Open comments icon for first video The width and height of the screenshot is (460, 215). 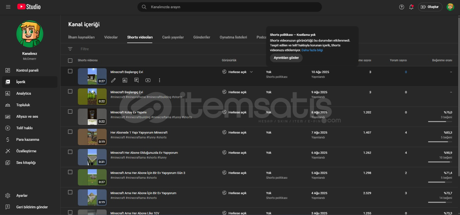(x=137, y=80)
